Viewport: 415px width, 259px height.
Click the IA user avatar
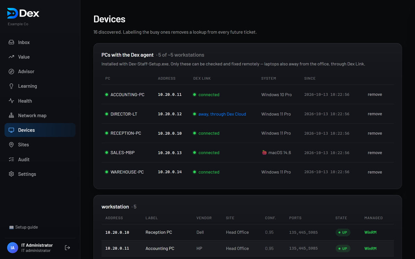click(x=12, y=248)
